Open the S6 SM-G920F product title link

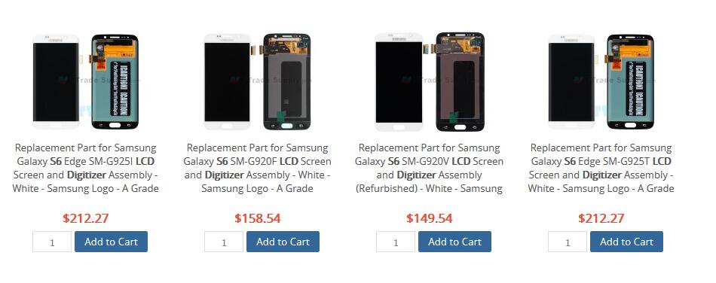257,168
